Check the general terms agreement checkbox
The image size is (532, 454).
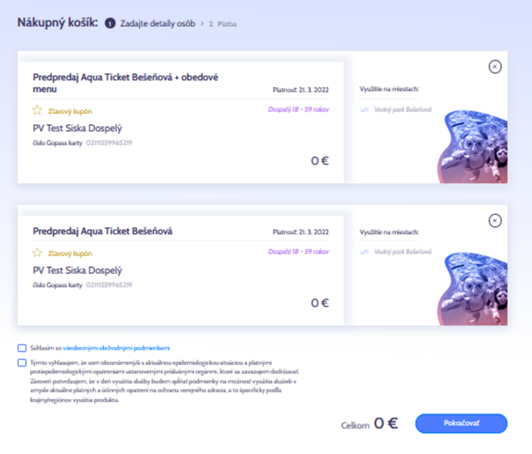22,348
